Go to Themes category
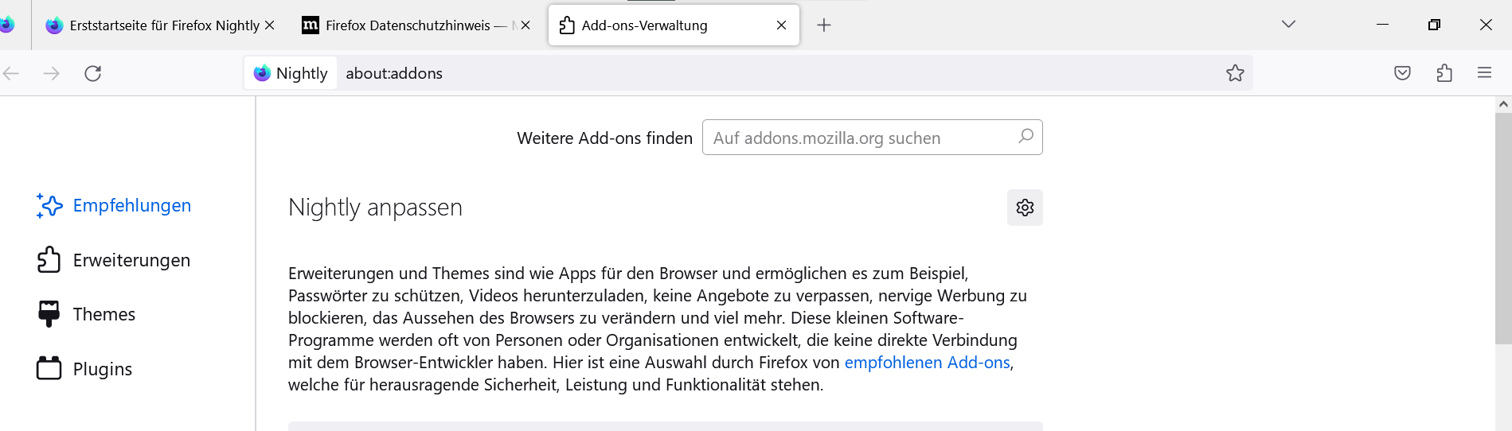 (x=104, y=314)
